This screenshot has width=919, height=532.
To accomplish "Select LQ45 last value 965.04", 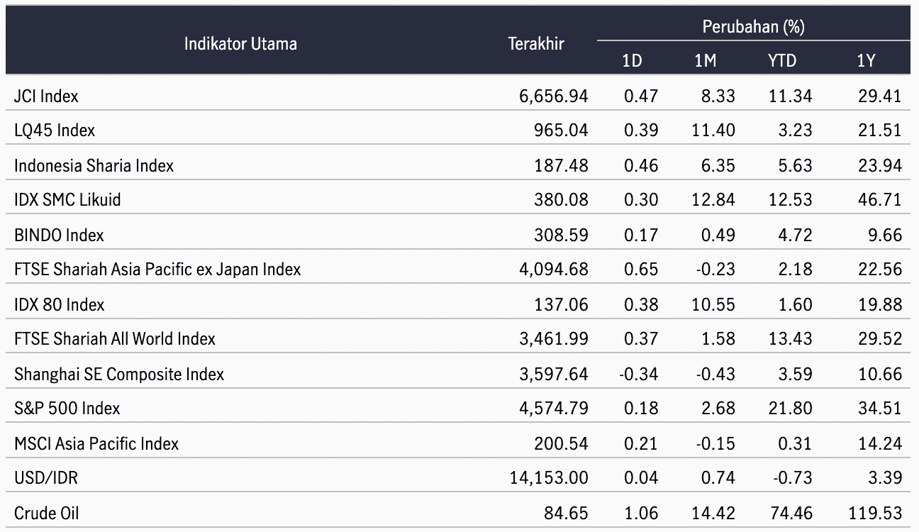I will pyautogui.click(x=561, y=130).
